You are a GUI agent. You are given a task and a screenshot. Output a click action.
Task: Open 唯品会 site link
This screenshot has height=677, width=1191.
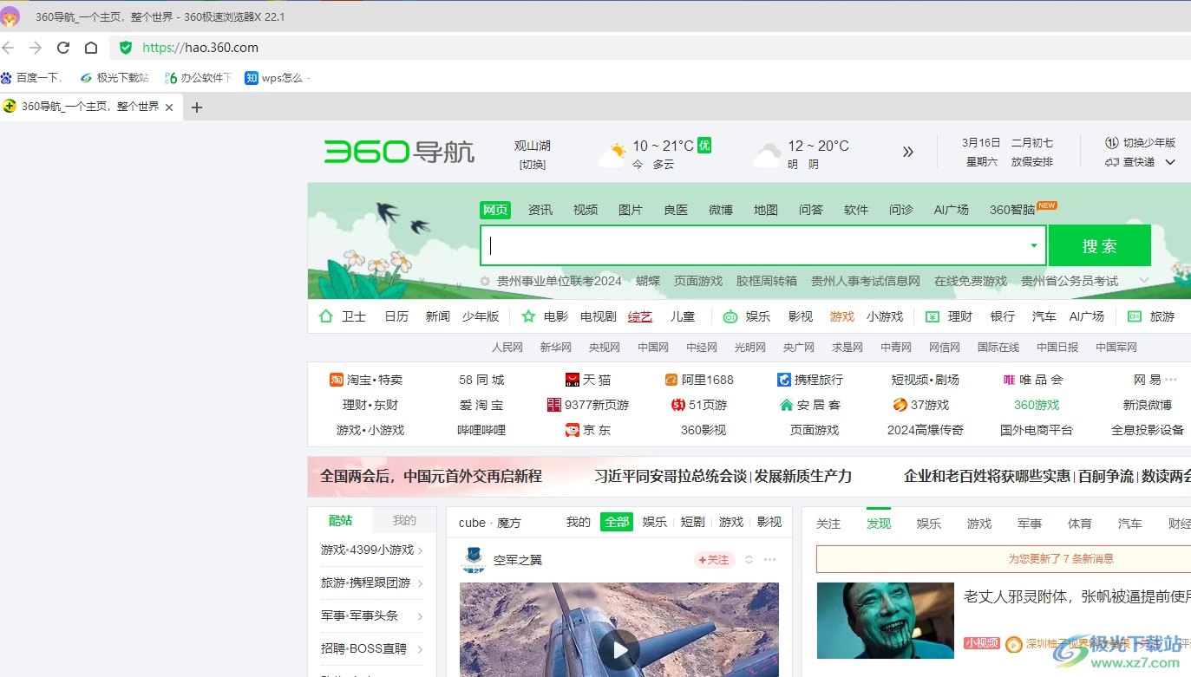1032,380
